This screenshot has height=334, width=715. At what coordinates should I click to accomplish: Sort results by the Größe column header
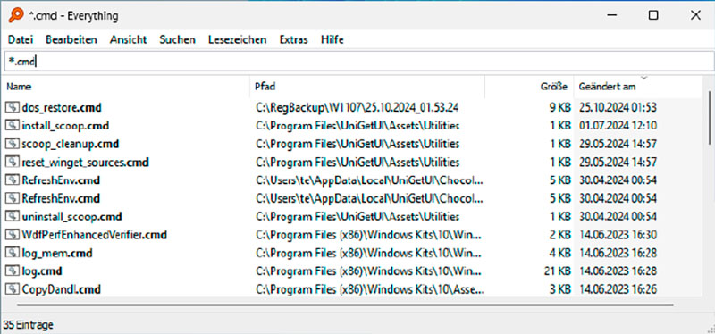(x=528, y=87)
